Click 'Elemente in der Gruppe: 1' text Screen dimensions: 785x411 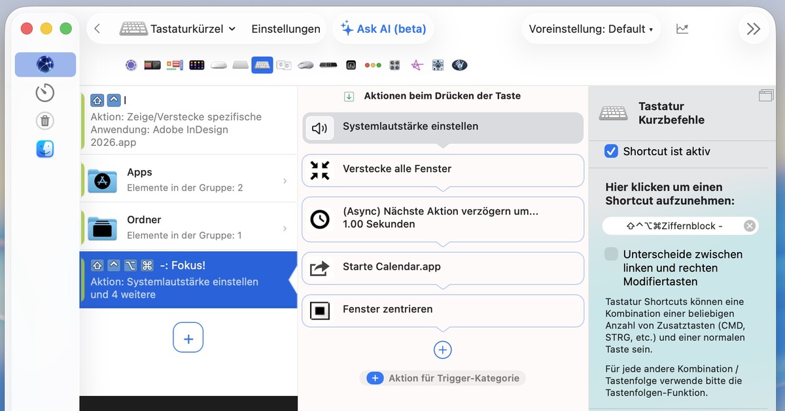pyautogui.click(x=184, y=236)
